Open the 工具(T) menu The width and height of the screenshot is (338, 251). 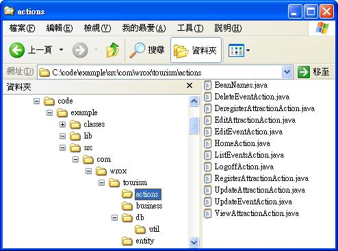190,28
